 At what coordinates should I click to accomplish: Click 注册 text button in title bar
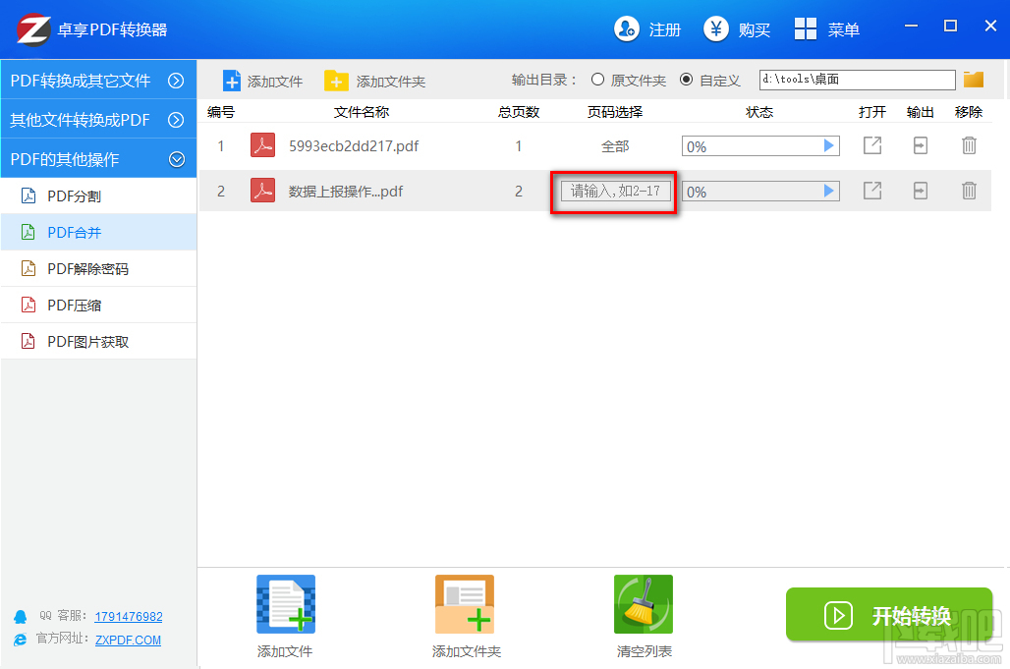[665, 29]
